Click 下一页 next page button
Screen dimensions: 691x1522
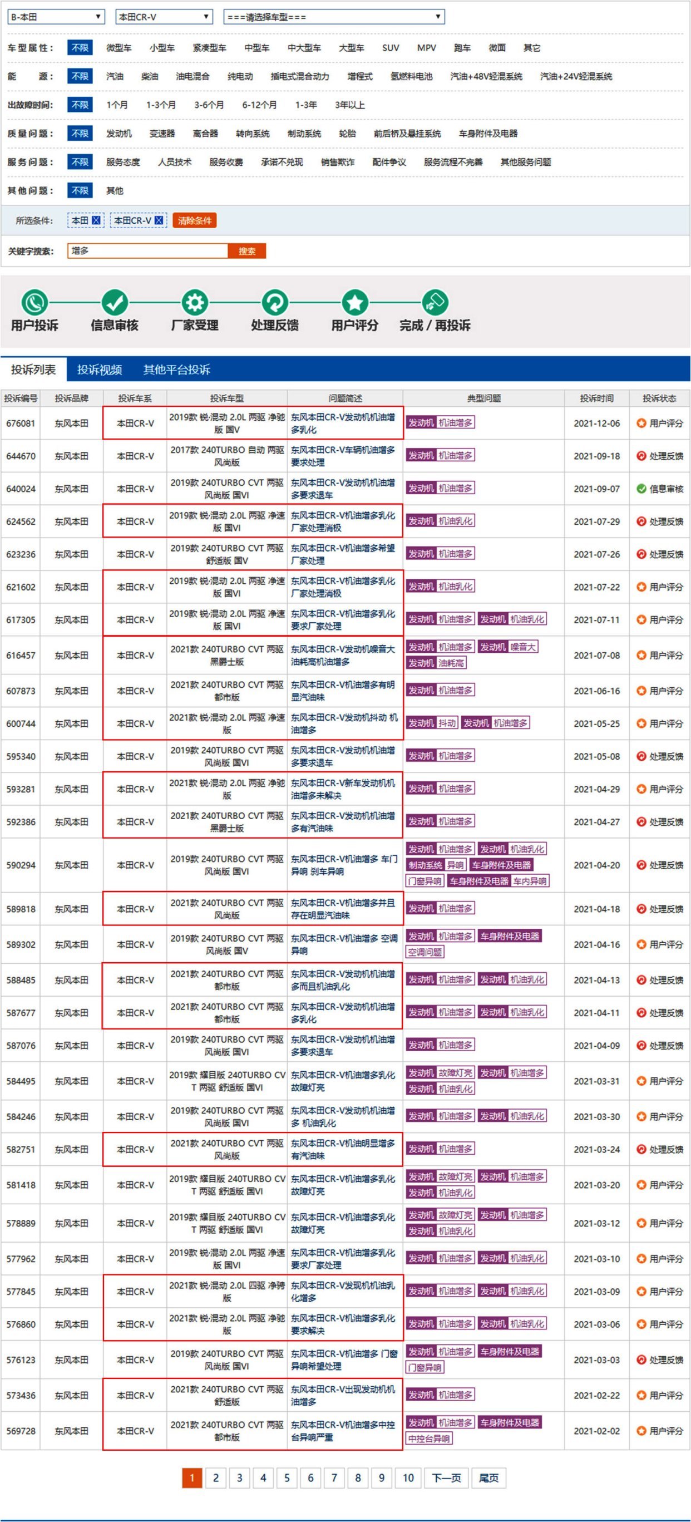point(446,1477)
